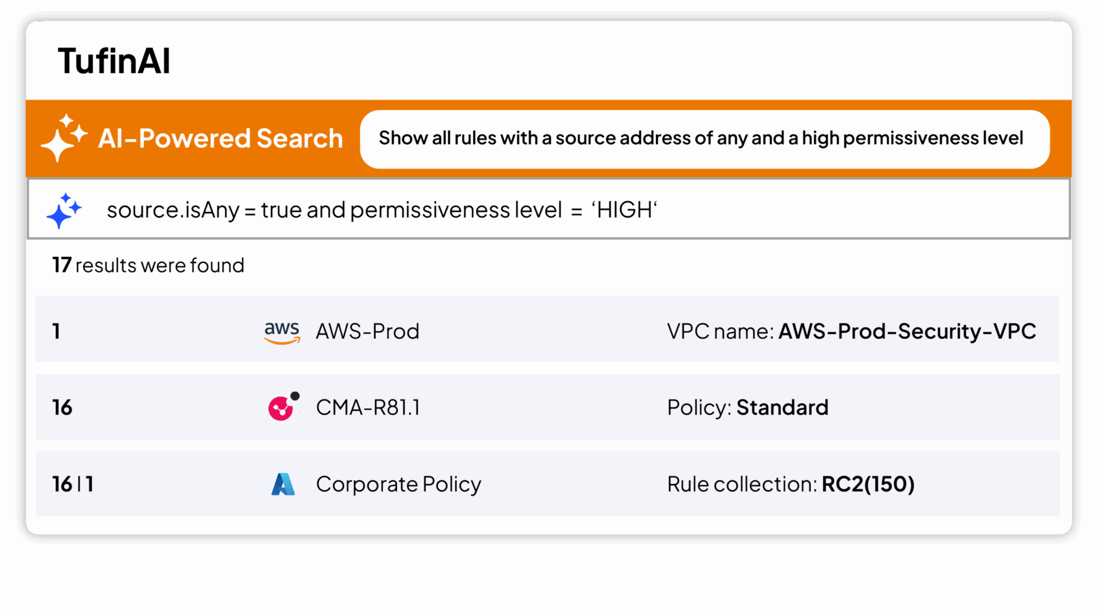Click the 'HIGH' value in the query
Image resolution: width=1098 pixels, height=610 pixels.
(x=625, y=210)
